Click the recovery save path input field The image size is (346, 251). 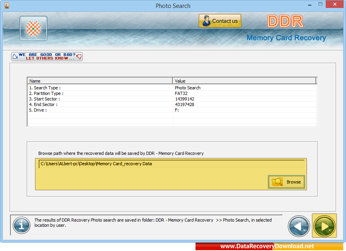(x=172, y=164)
